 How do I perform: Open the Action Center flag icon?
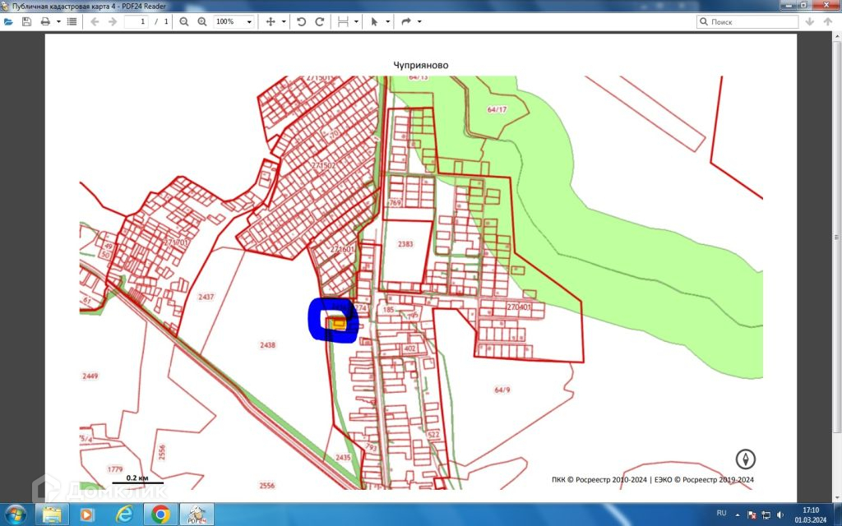pos(752,514)
